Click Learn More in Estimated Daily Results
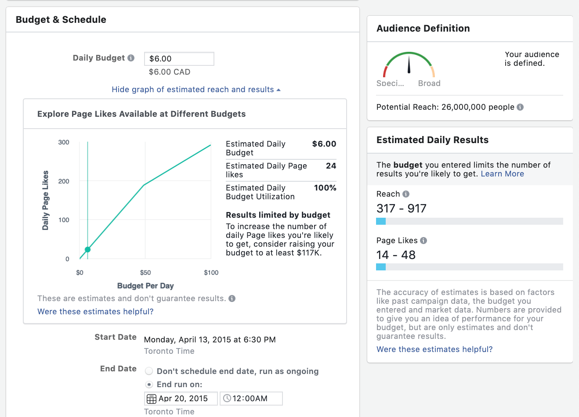 pyautogui.click(x=502, y=174)
